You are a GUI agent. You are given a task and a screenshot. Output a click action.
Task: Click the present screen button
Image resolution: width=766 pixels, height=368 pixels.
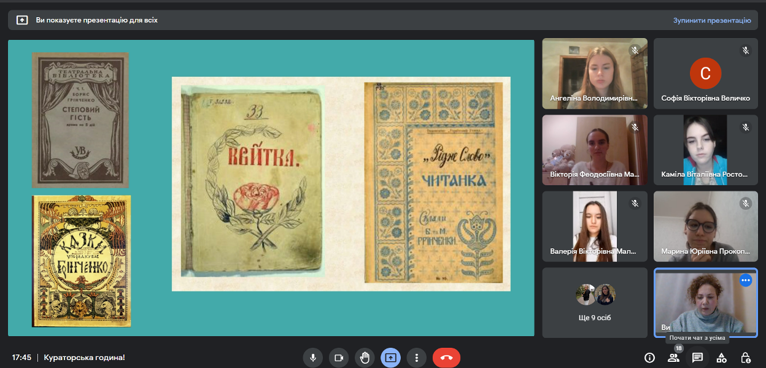391,358
